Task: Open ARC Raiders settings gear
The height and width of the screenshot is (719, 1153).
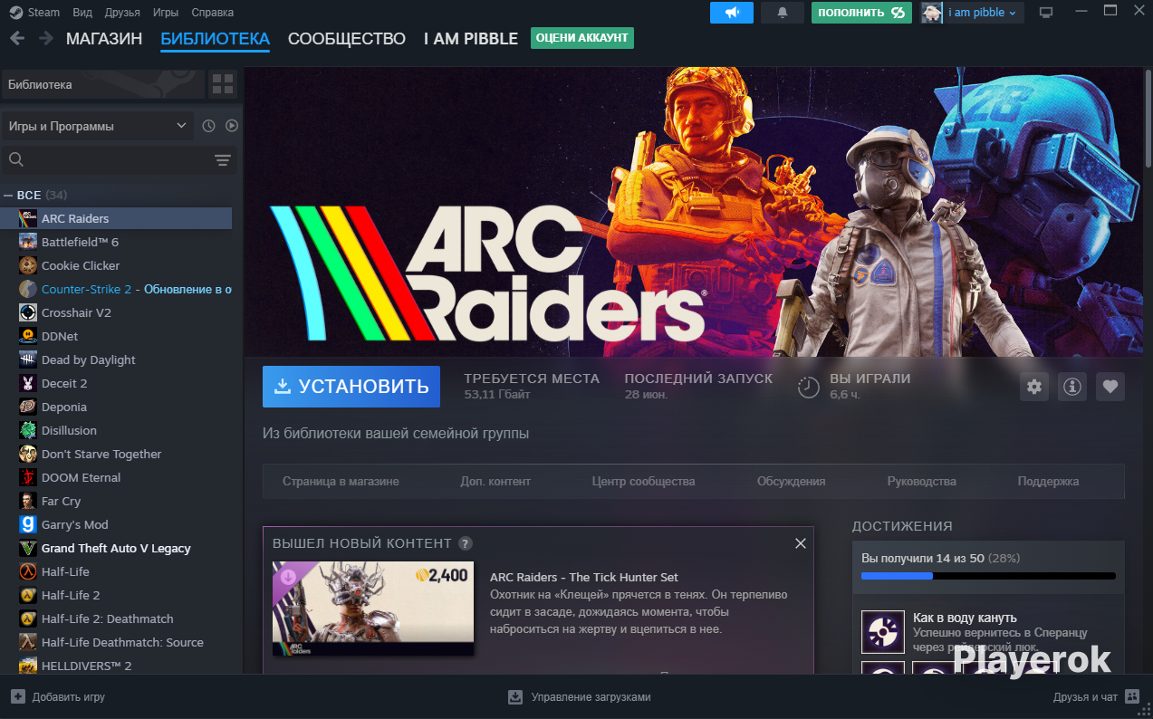Action: [1034, 387]
